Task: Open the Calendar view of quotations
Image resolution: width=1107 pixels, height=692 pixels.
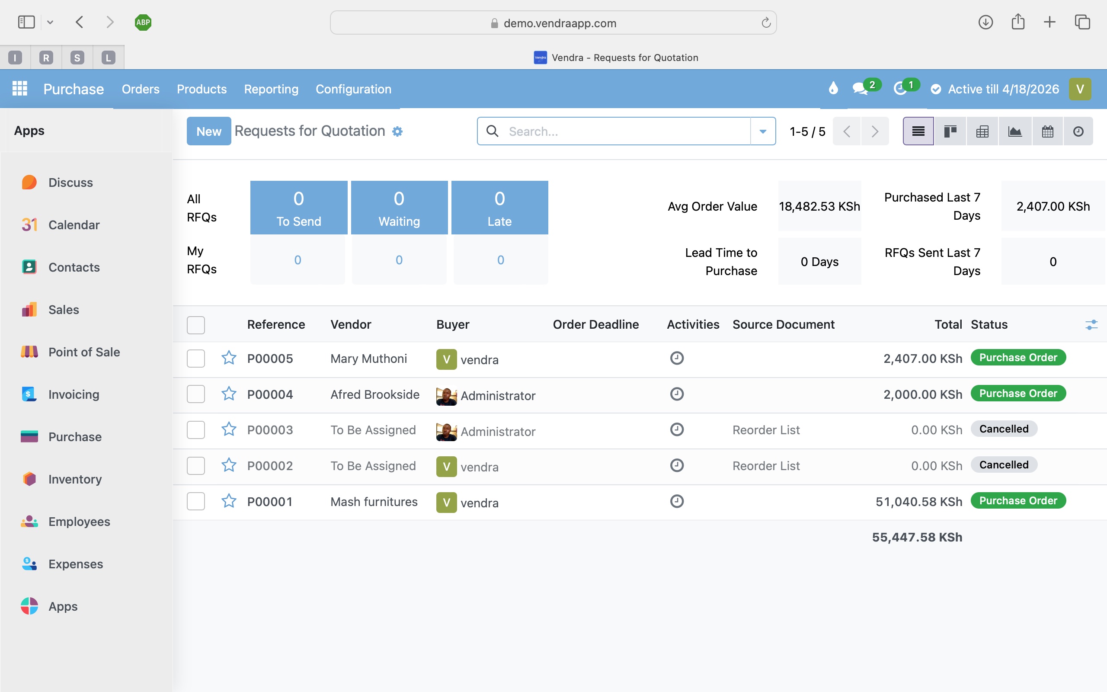Action: pos(1047,131)
